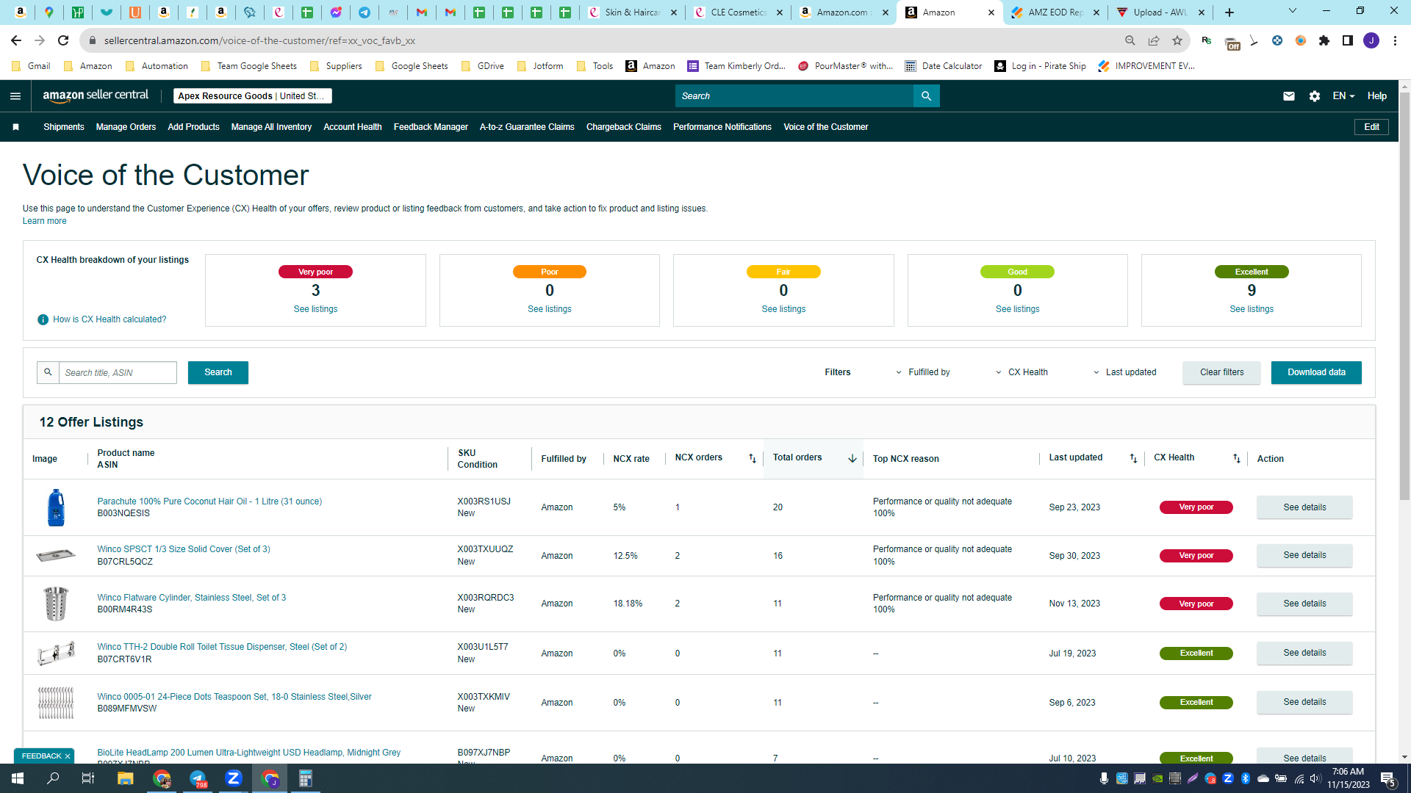This screenshot has height=793, width=1411.
Task: Sort by CX Health column arrows
Action: (x=1237, y=458)
